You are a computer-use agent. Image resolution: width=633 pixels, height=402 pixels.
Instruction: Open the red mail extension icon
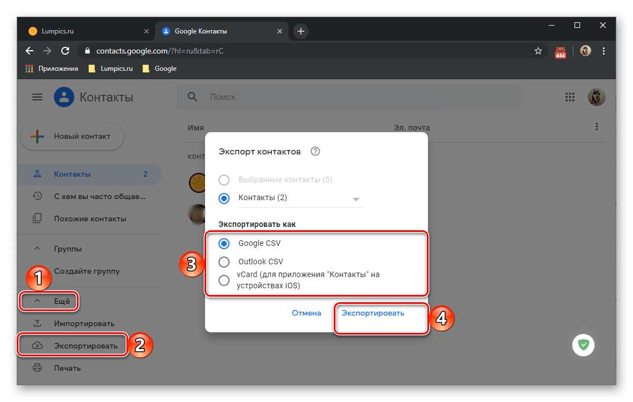pyautogui.click(x=560, y=52)
